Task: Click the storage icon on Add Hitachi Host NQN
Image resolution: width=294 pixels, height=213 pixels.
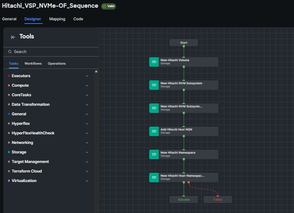Action: [154, 131]
